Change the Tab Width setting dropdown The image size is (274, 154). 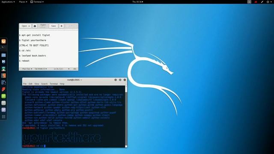tap(41, 69)
